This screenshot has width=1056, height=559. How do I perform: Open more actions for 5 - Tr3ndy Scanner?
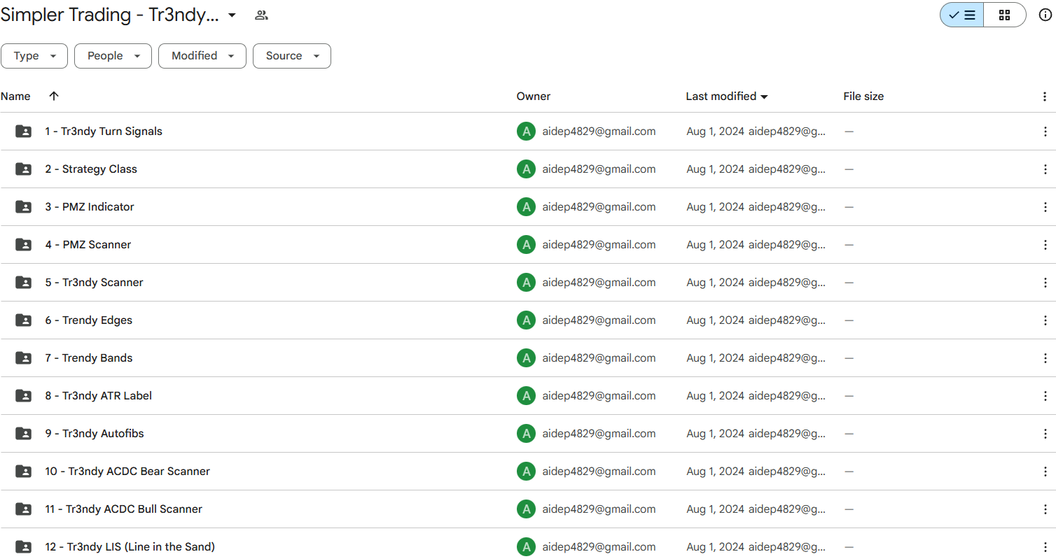tap(1045, 283)
